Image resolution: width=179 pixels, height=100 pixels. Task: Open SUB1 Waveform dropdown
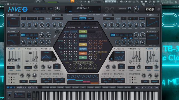(57, 18)
